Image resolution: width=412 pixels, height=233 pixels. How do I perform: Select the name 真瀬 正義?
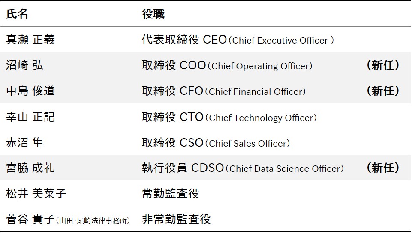pos(30,40)
